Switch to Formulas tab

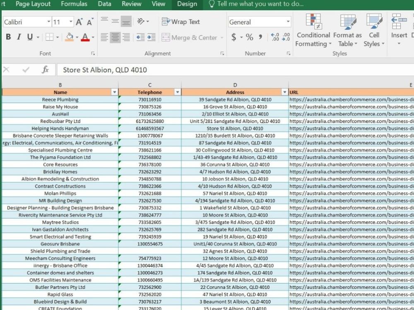(x=74, y=4)
